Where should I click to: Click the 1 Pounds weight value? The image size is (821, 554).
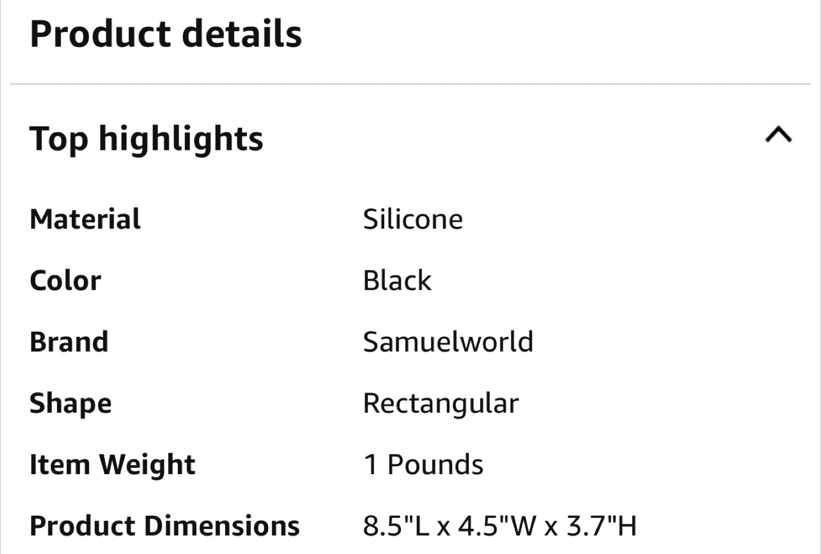[x=423, y=465]
